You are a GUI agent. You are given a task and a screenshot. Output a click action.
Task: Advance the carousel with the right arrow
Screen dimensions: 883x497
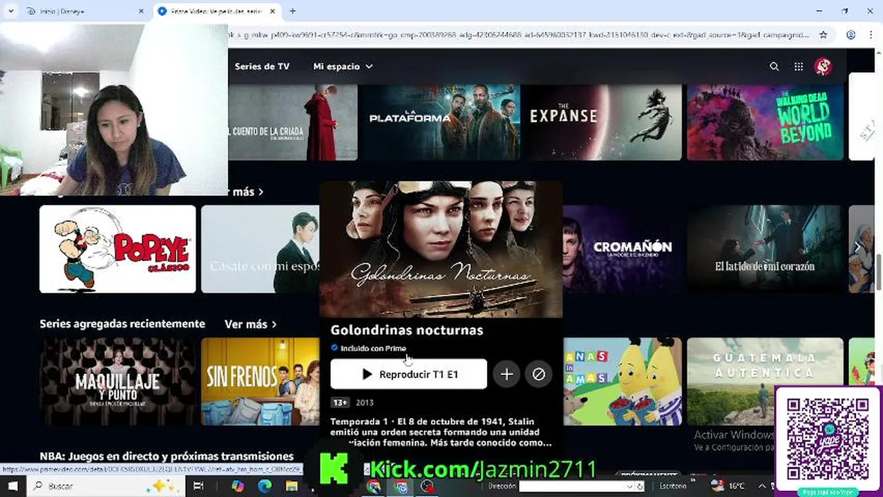(x=857, y=247)
